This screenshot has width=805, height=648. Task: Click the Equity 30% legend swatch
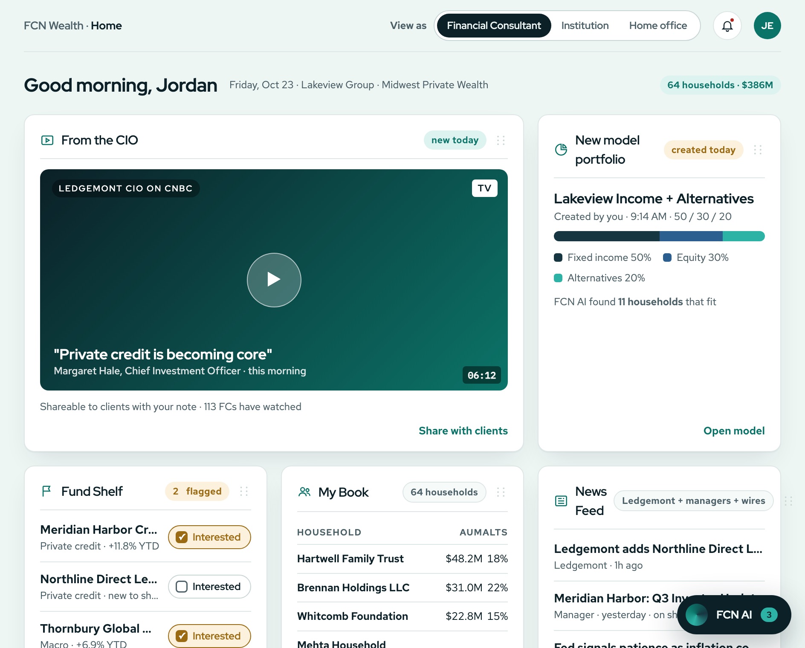coord(667,257)
